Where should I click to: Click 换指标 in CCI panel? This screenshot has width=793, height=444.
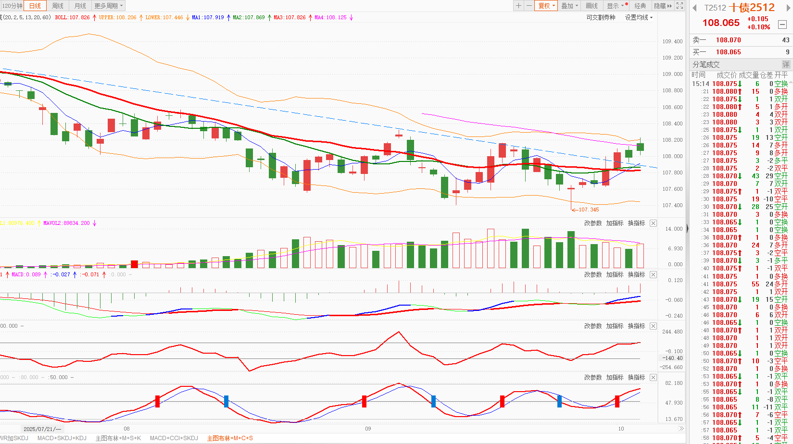click(x=636, y=326)
